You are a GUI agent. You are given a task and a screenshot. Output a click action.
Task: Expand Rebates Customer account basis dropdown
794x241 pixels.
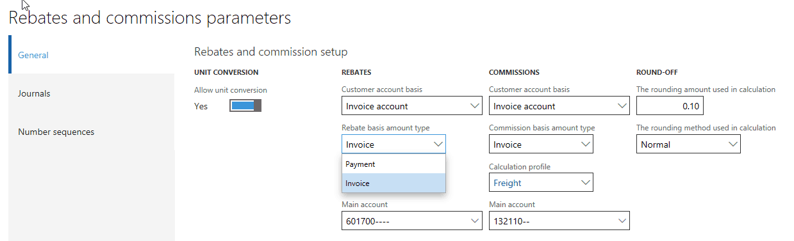[x=475, y=106]
